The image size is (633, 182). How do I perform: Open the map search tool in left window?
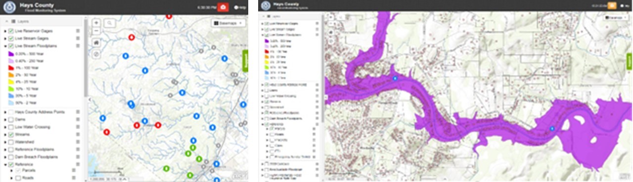point(109,23)
